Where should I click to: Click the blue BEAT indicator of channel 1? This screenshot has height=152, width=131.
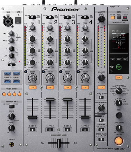[x=26, y=72]
